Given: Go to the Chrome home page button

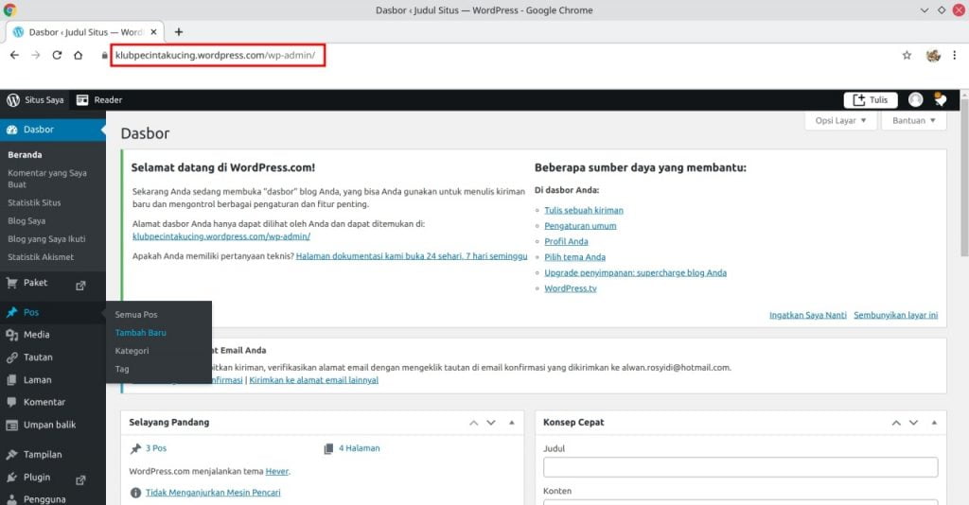Looking at the screenshot, I should (78, 55).
